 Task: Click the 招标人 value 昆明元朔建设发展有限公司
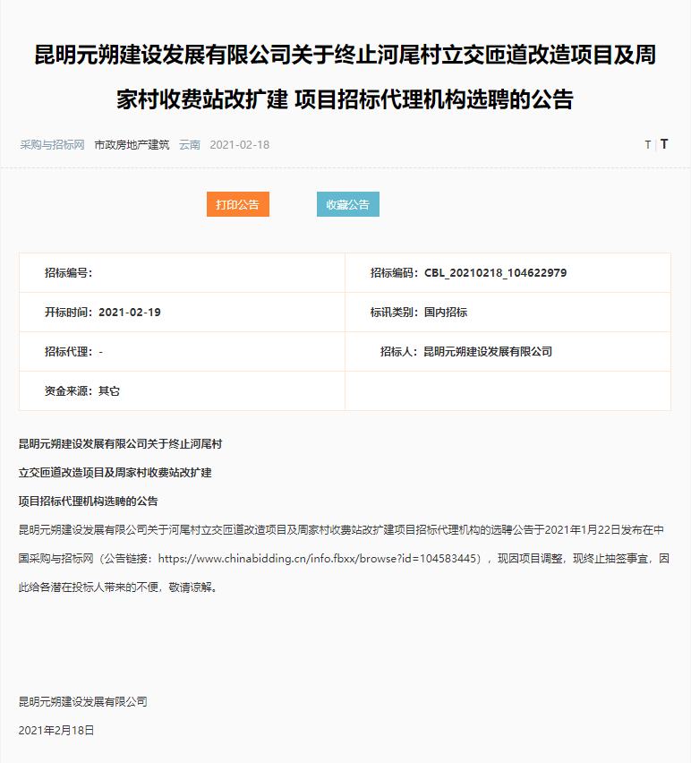click(488, 352)
